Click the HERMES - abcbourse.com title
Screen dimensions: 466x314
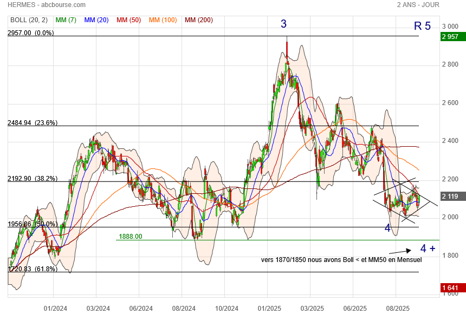point(47,5)
